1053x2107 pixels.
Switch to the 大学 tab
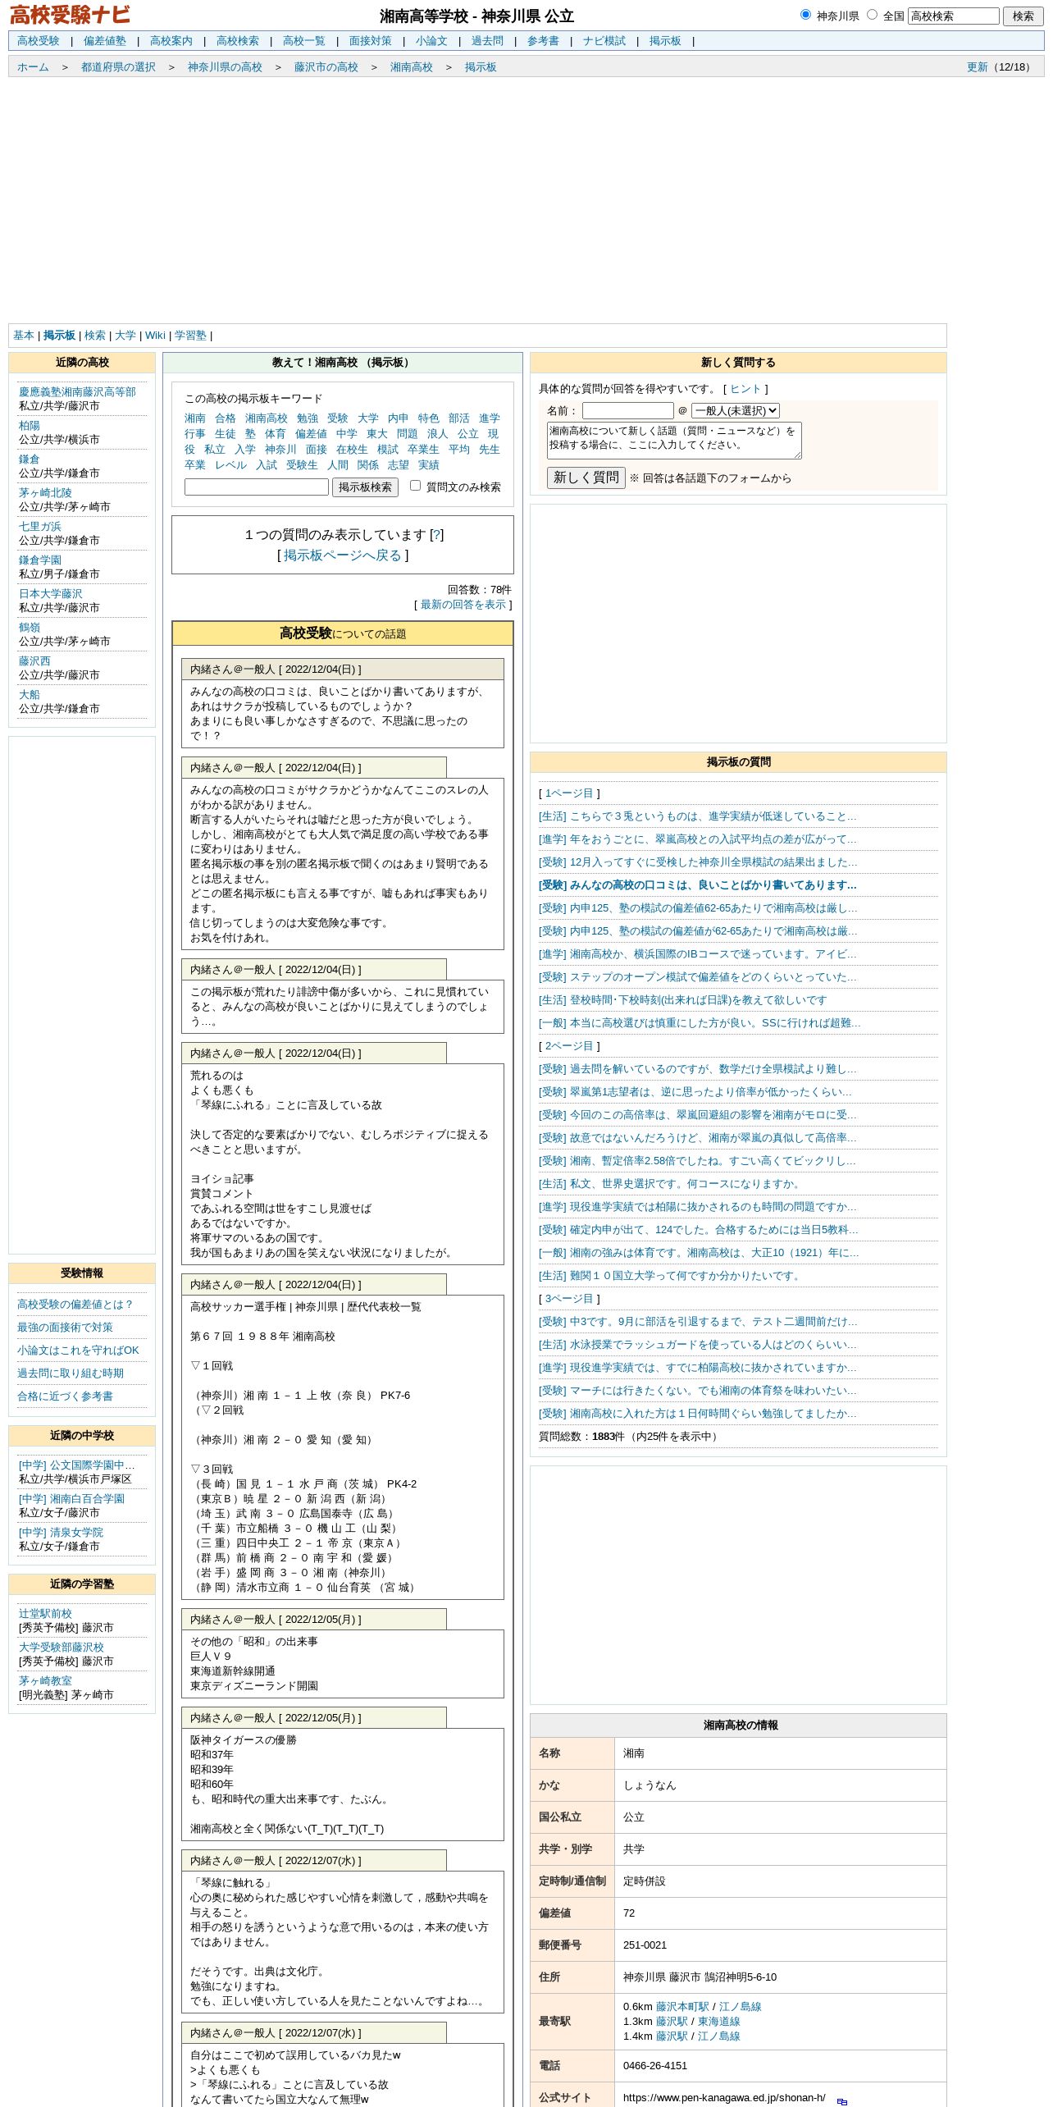(125, 336)
